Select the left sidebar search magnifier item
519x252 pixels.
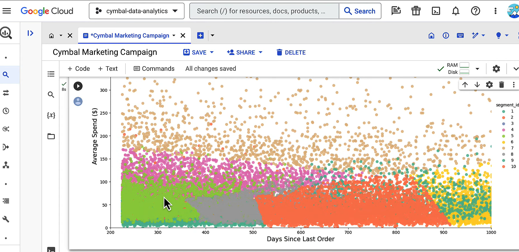click(6, 75)
